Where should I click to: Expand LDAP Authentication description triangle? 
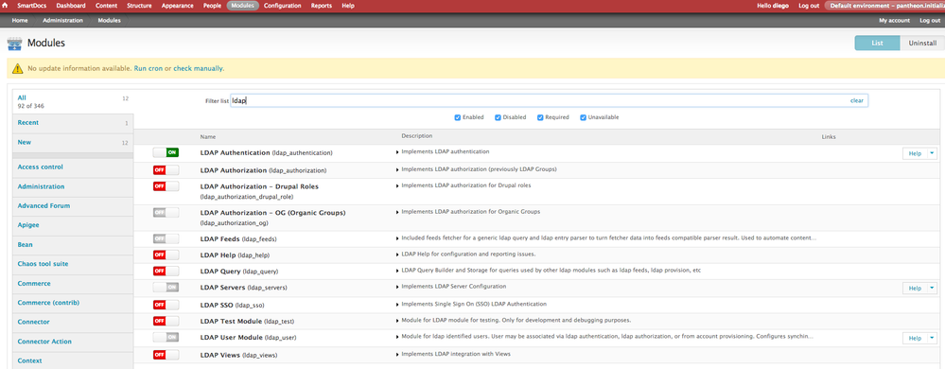coord(397,152)
